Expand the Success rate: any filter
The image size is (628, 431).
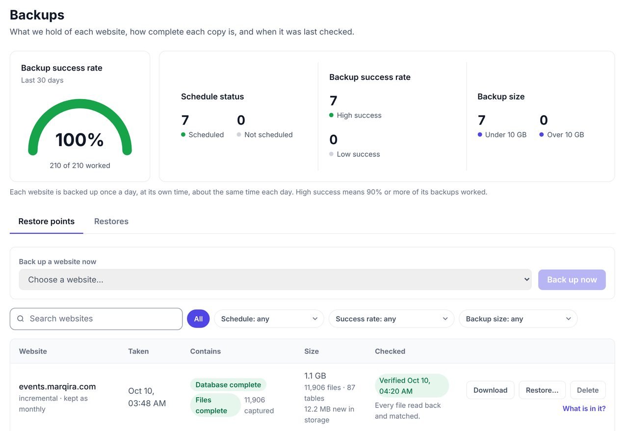coord(392,319)
